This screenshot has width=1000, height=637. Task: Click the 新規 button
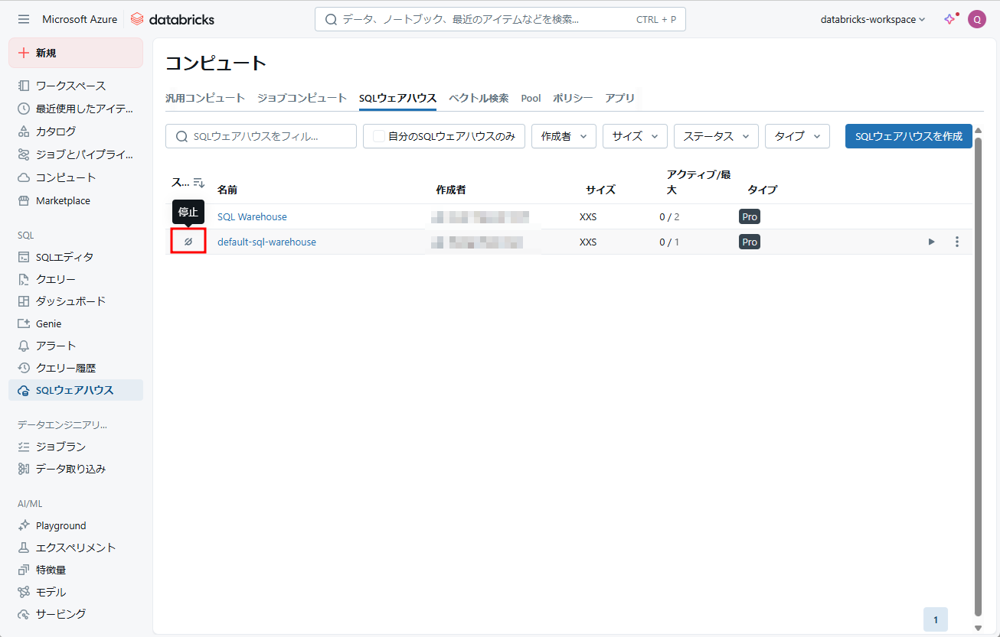pos(76,53)
